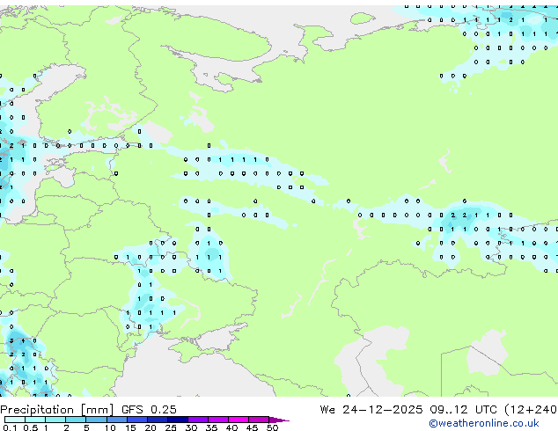This screenshot has width=558, height=431.
Task: Click the legend label '0.5'
Action: pyautogui.click(x=31, y=427)
